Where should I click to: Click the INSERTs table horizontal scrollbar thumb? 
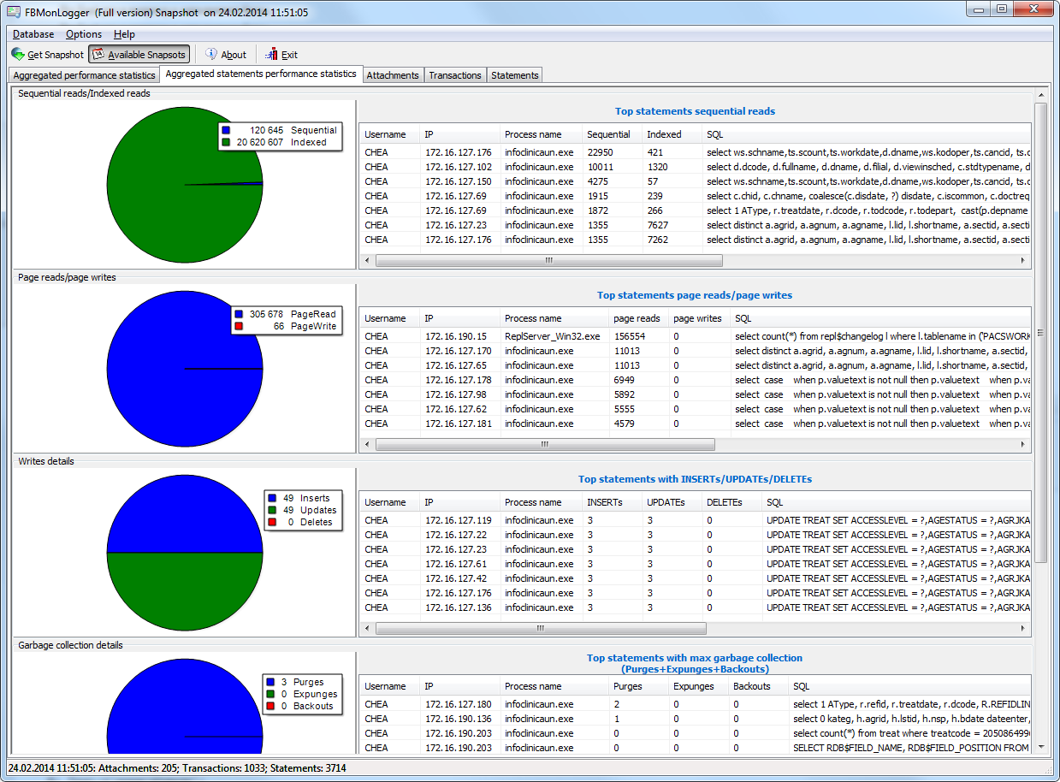point(541,629)
